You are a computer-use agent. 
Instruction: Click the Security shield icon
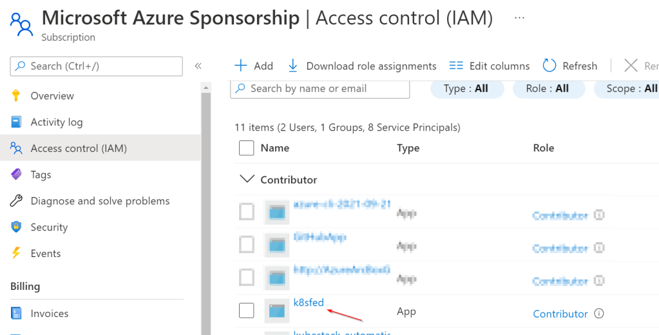[17, 227]
